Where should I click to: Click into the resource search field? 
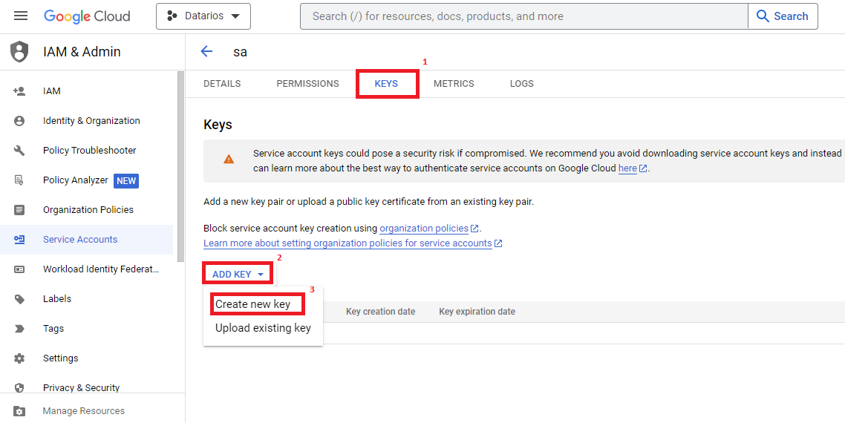523,16
